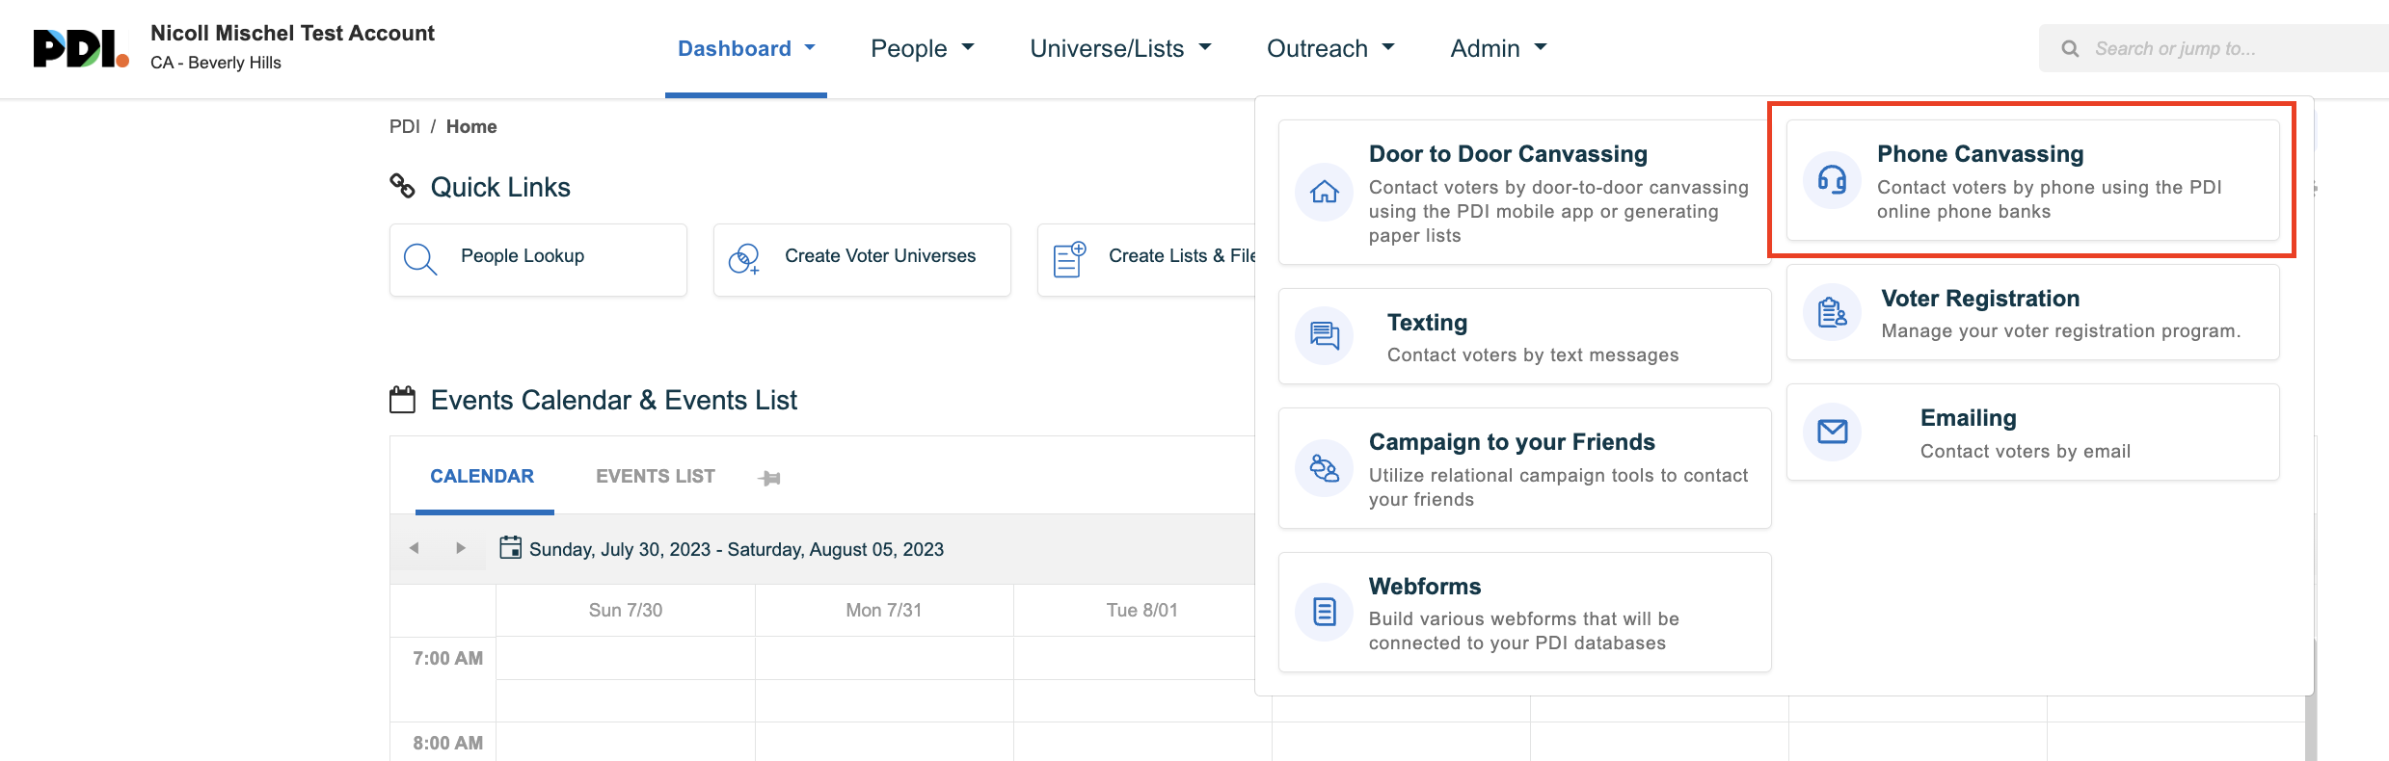The width and height of the screenshot is (2389, 761).
Task: Select Door to Door Canvassing option
Action: click(1524, 192)
